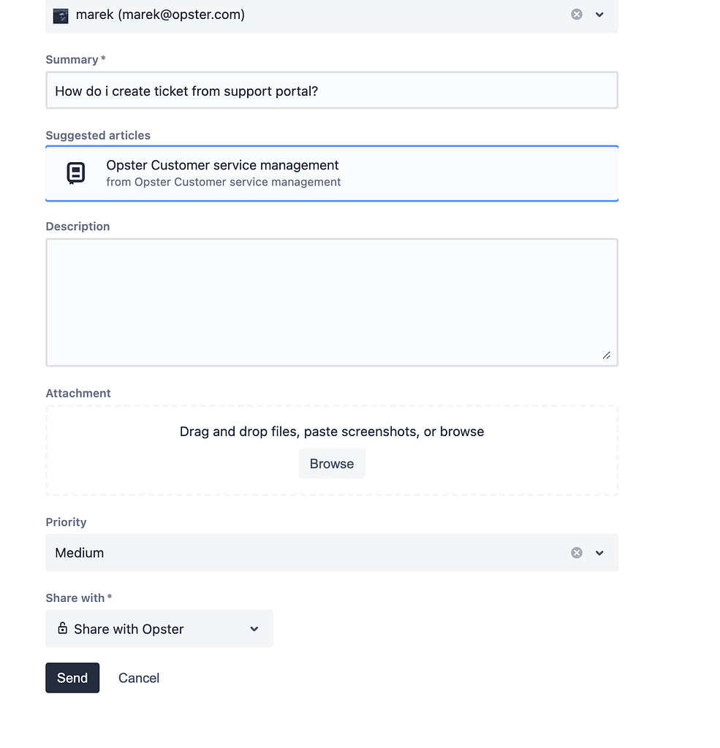Expand the requester dropdown chevron
The width and height of the screenshot is (720, 748).
click(599, 15)
